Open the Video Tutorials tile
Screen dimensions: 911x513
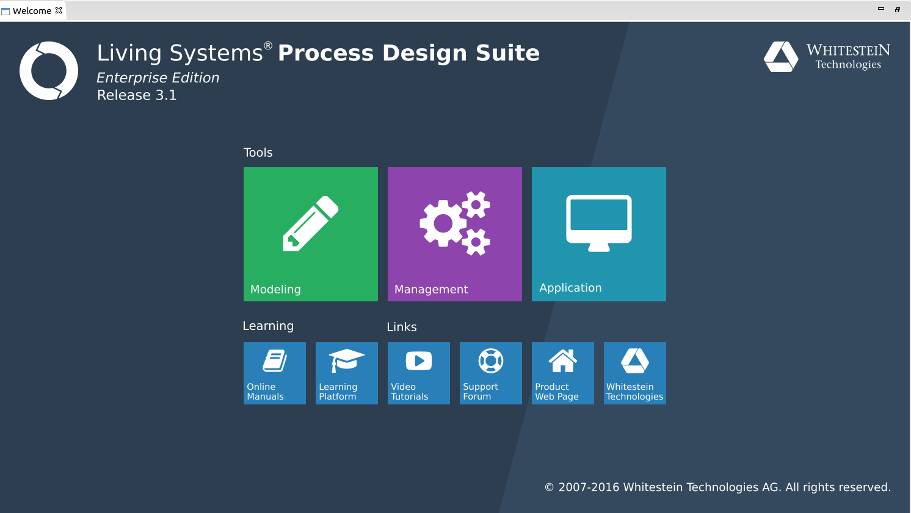point(419,373)
